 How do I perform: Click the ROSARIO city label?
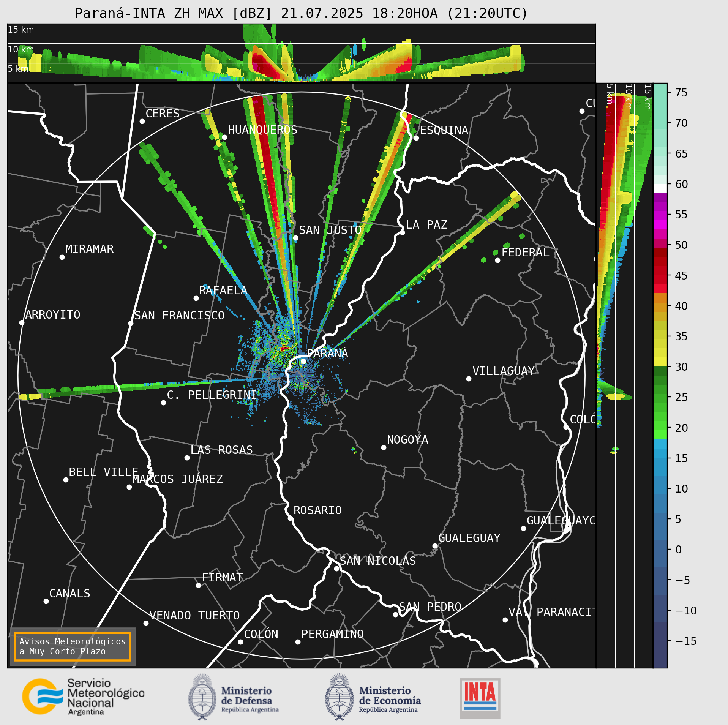(x=317, y=510)
